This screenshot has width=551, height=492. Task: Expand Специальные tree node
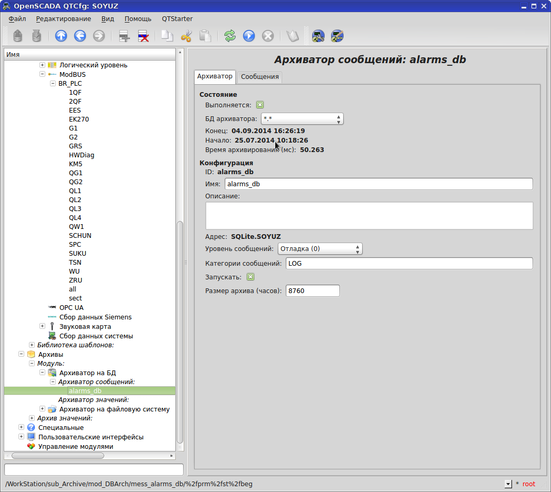[21, 427]
